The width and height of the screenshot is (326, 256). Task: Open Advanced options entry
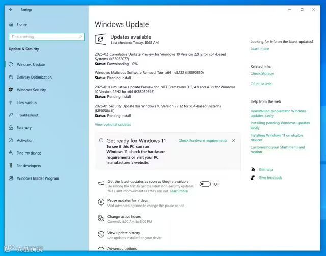click(122, 248)
